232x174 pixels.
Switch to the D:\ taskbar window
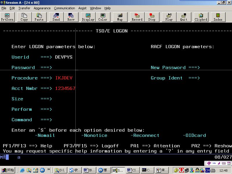coord(60,170)
